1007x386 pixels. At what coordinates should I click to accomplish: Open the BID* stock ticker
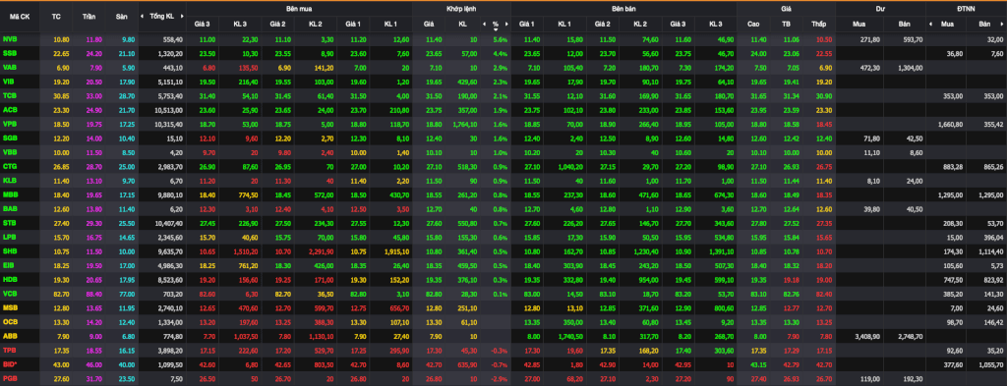coord(11,362)
